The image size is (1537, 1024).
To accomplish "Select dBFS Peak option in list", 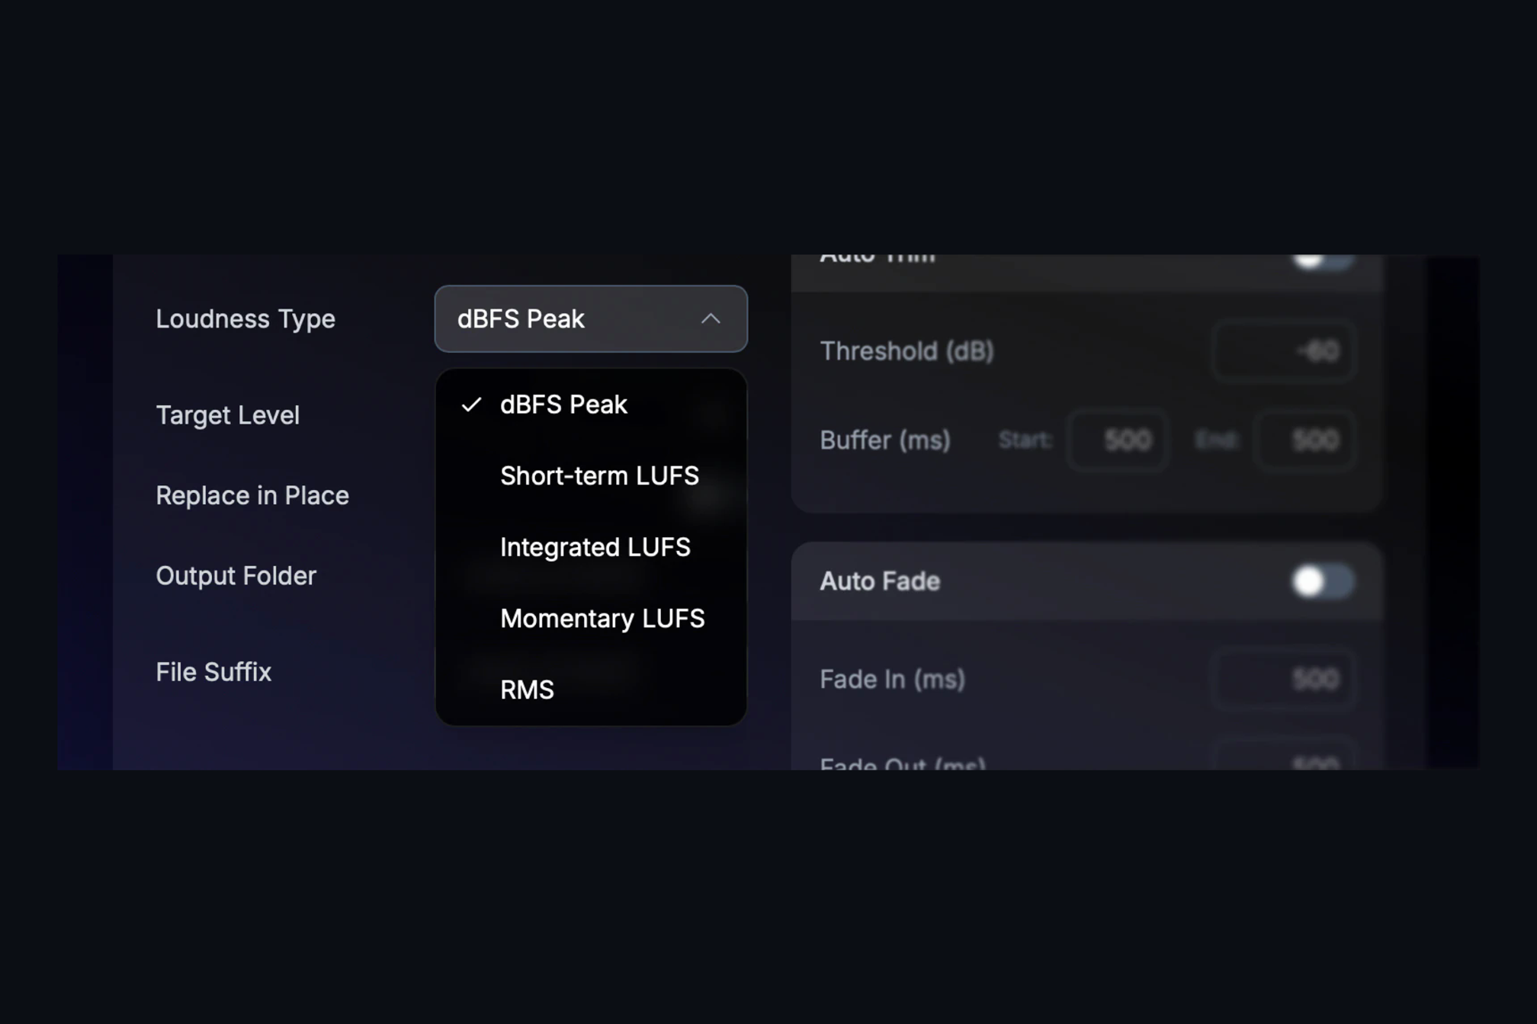I will pyautogui.click(x=591, y=405).
